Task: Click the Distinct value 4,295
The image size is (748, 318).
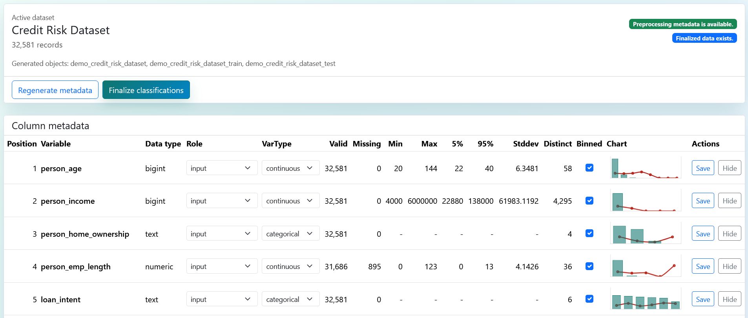Action: 562,201
